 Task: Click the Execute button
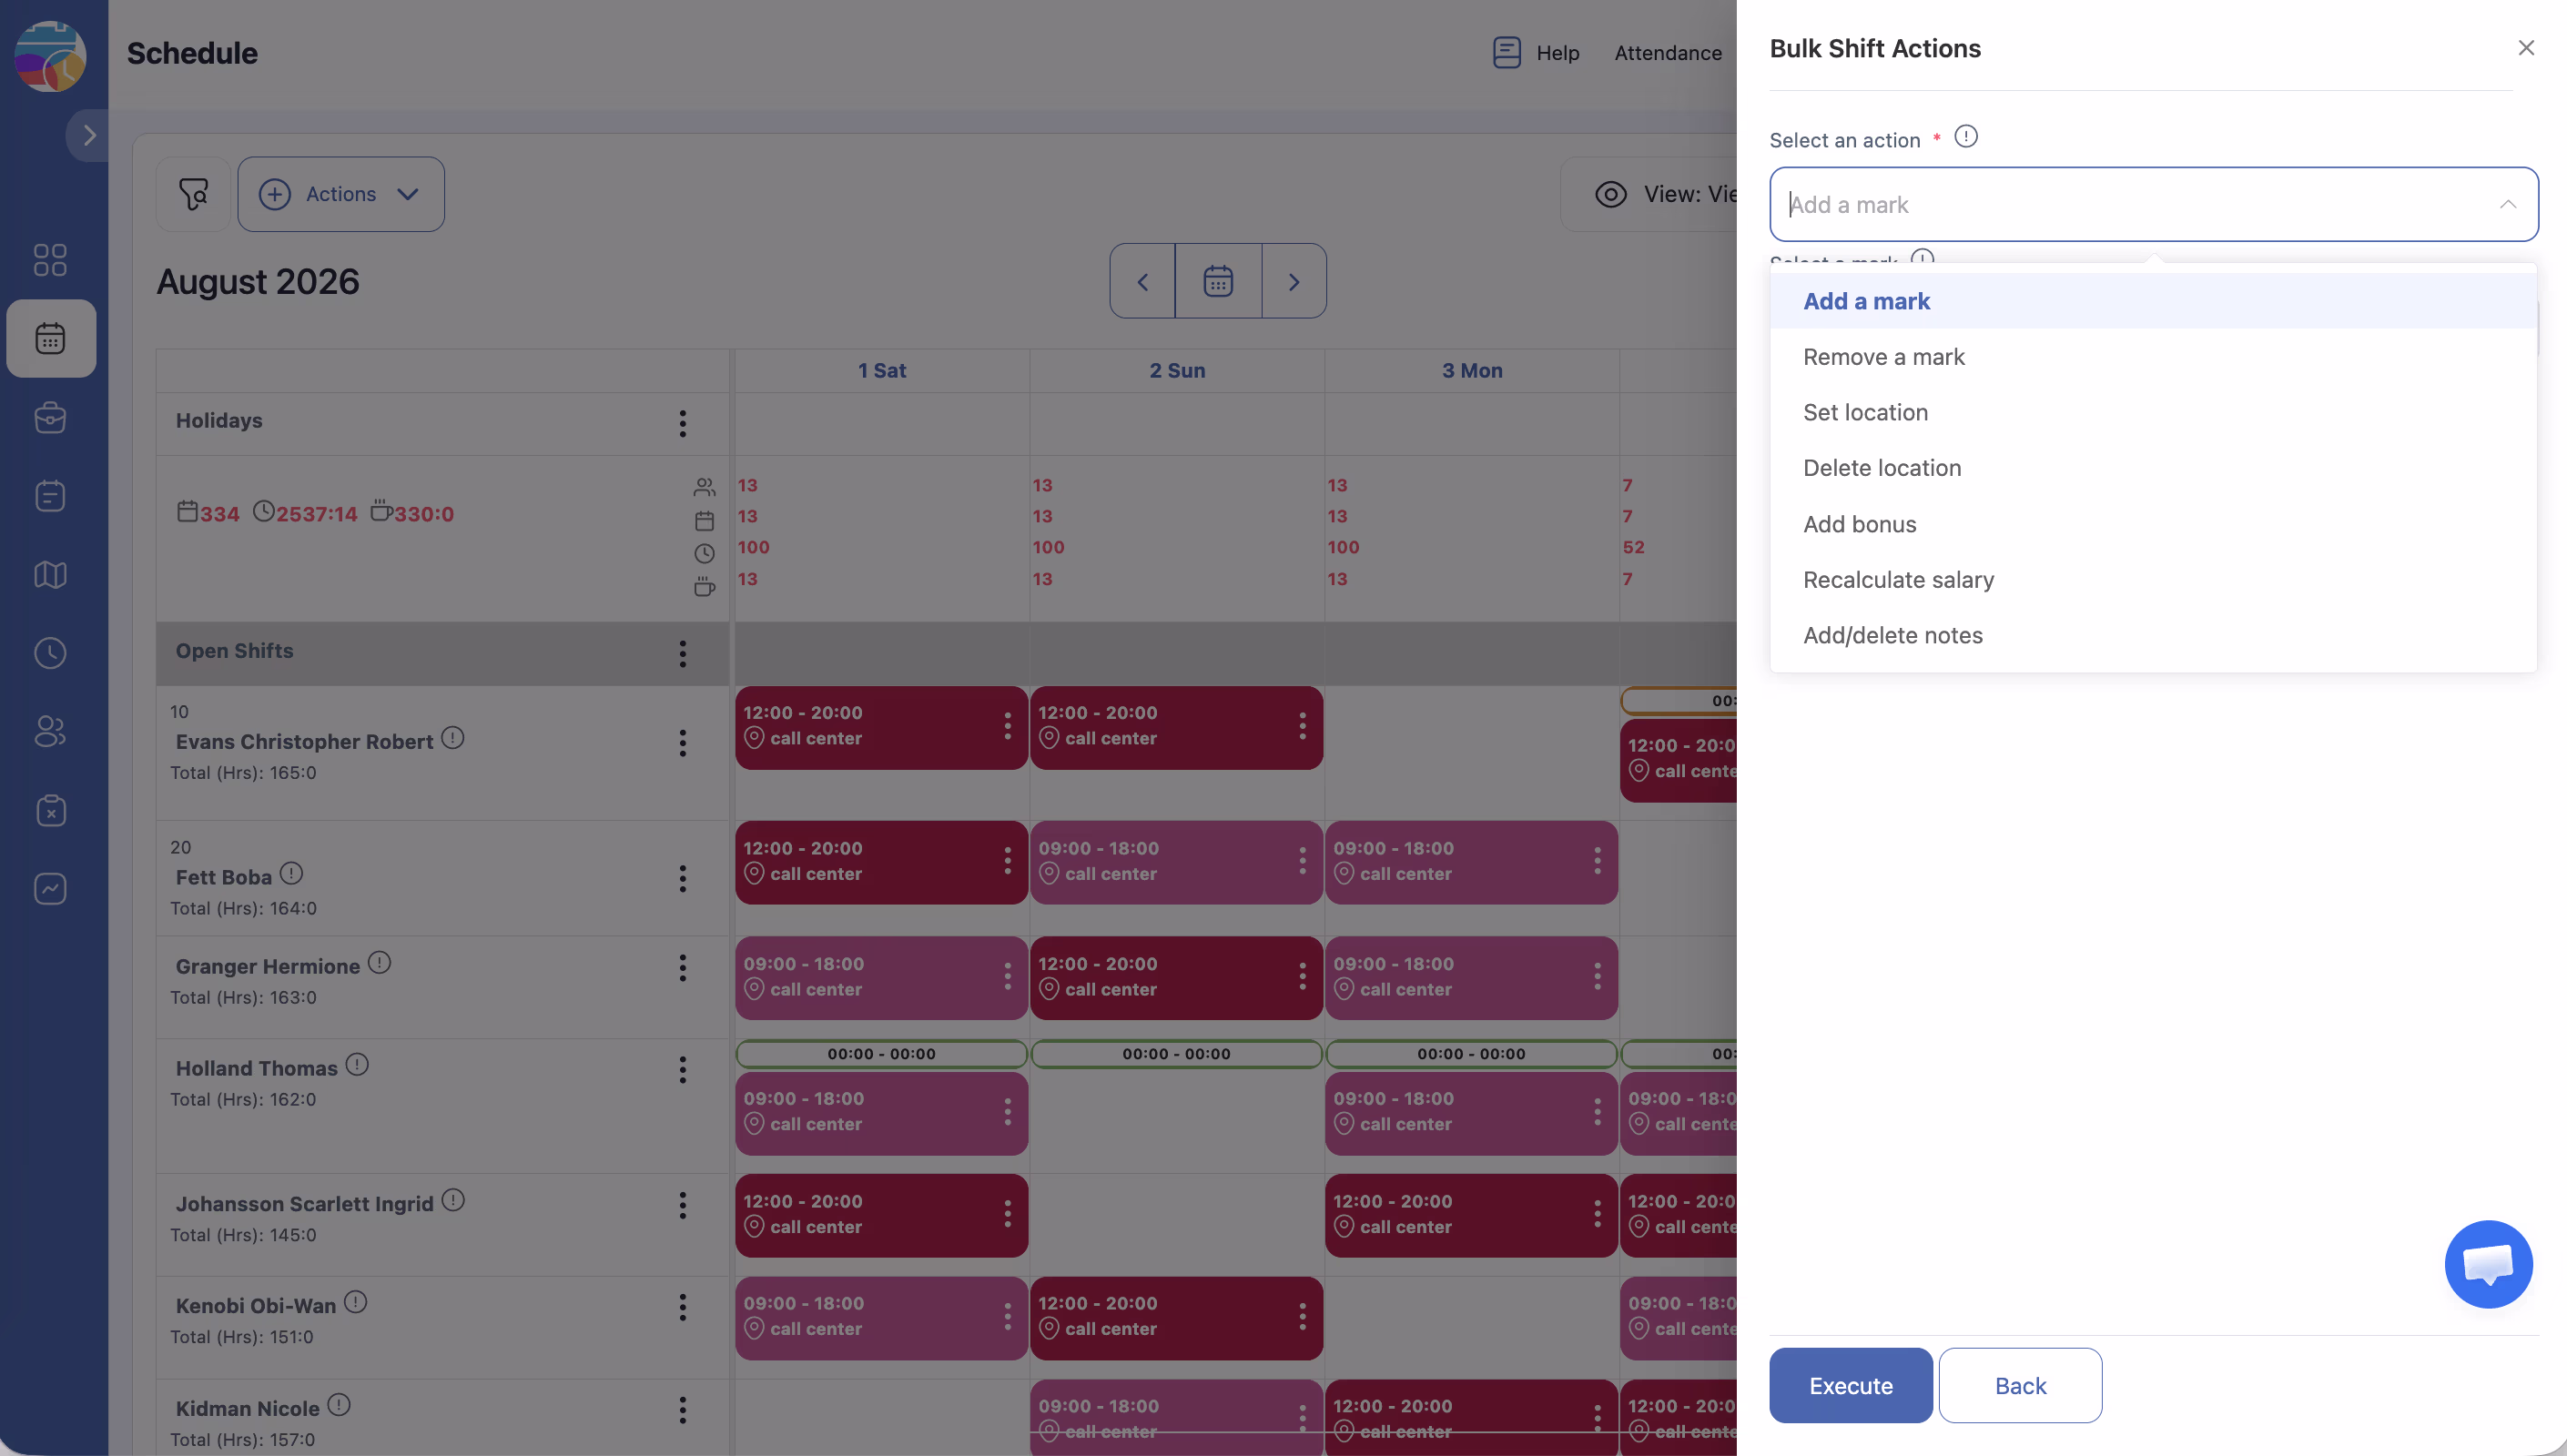[1850, 1385]
